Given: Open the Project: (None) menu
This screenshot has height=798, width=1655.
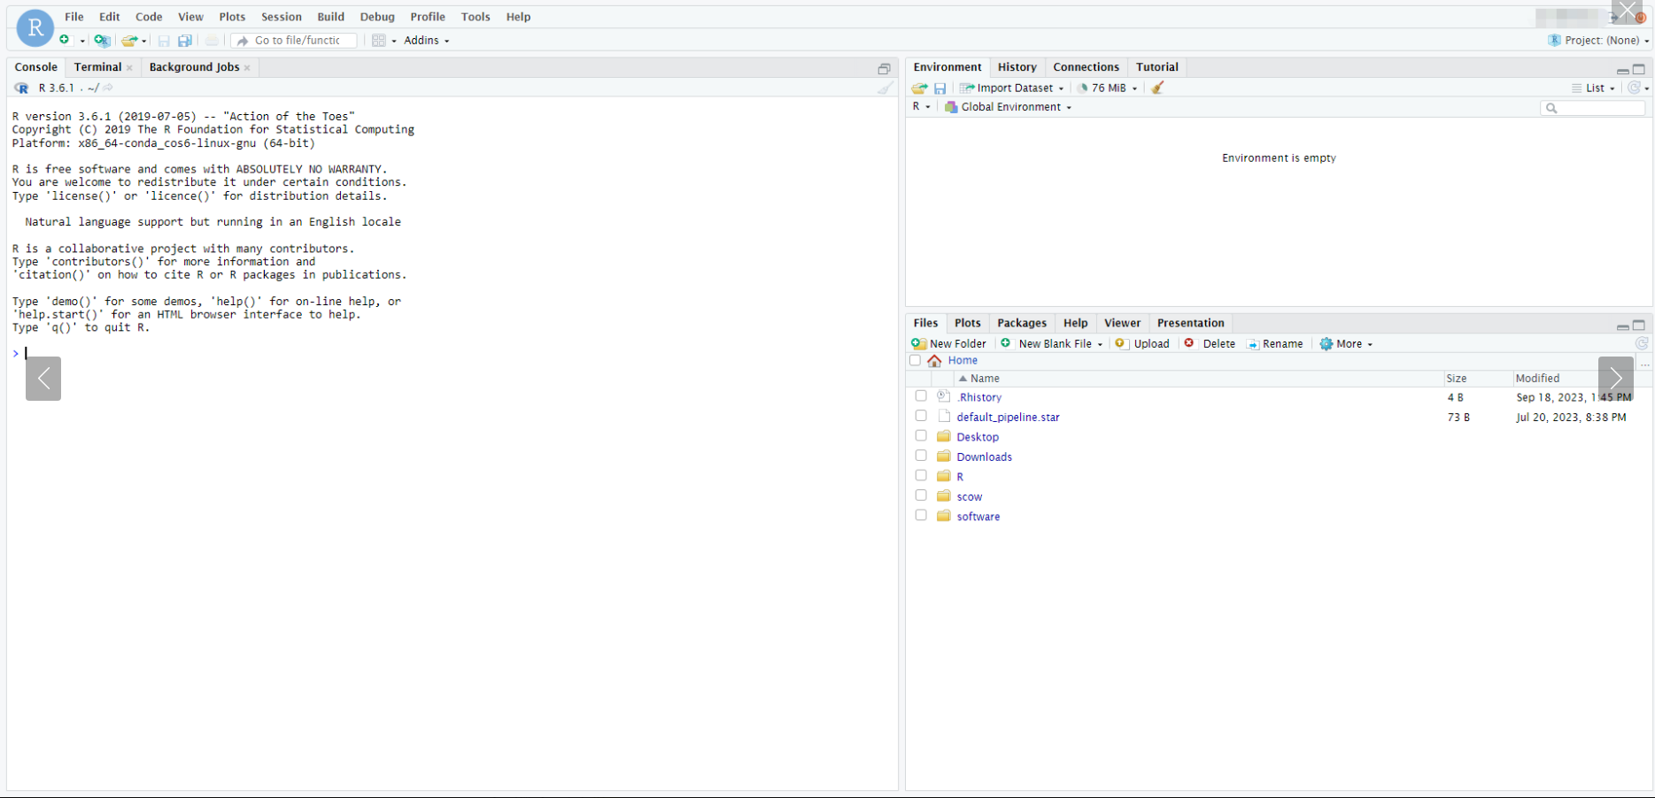Looking at the screenshot, I should coord(1598,41).
